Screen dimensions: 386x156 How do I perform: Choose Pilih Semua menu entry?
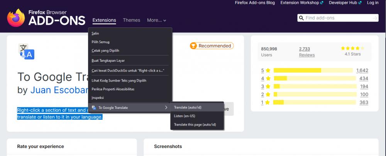click(130, 42)
